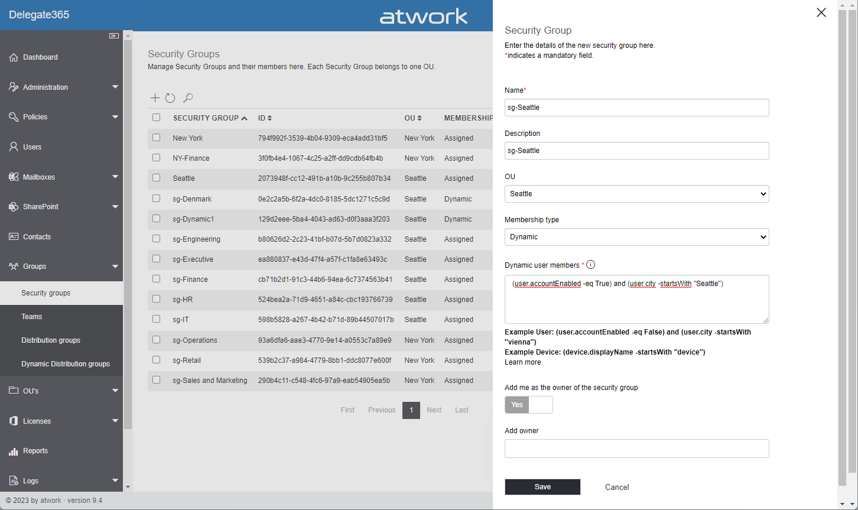Click into the Description input field
Viewport: 858px width, 510px height.
[637, 151]
